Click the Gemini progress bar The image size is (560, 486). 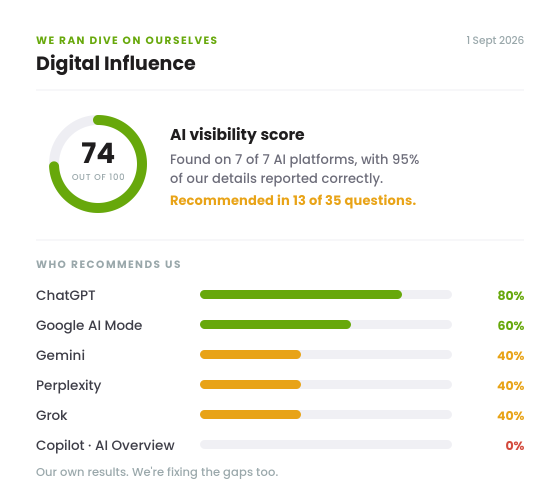tap(325, 354)
